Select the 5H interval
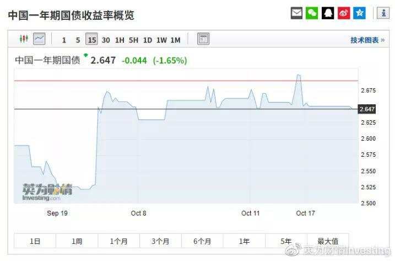 coord(133,40)
